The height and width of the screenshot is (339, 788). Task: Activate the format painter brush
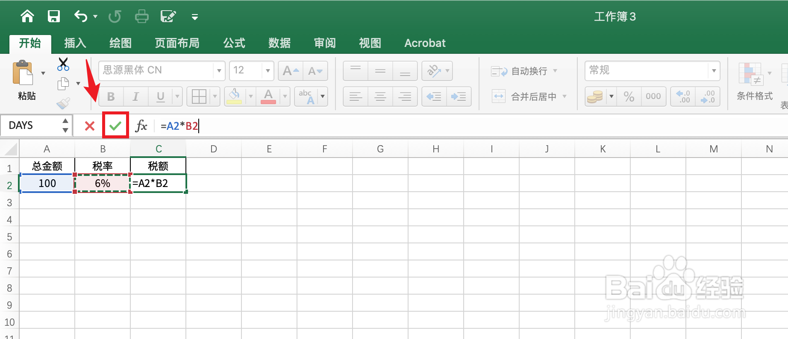click(x=63, y=103)
